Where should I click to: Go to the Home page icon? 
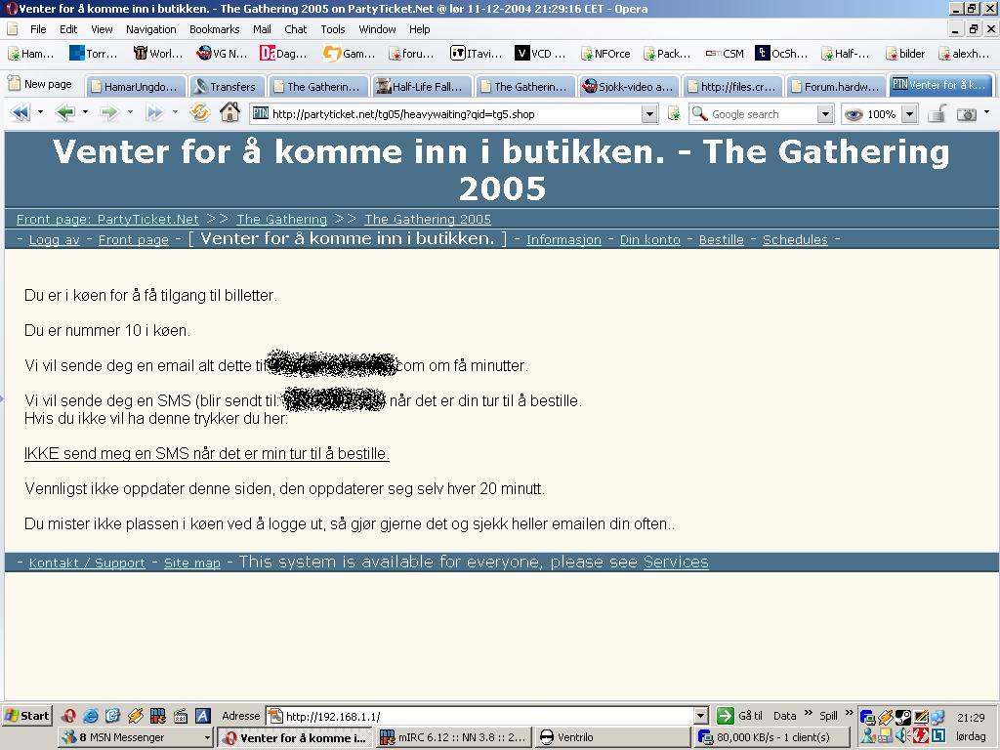click(x=229, y=113)
